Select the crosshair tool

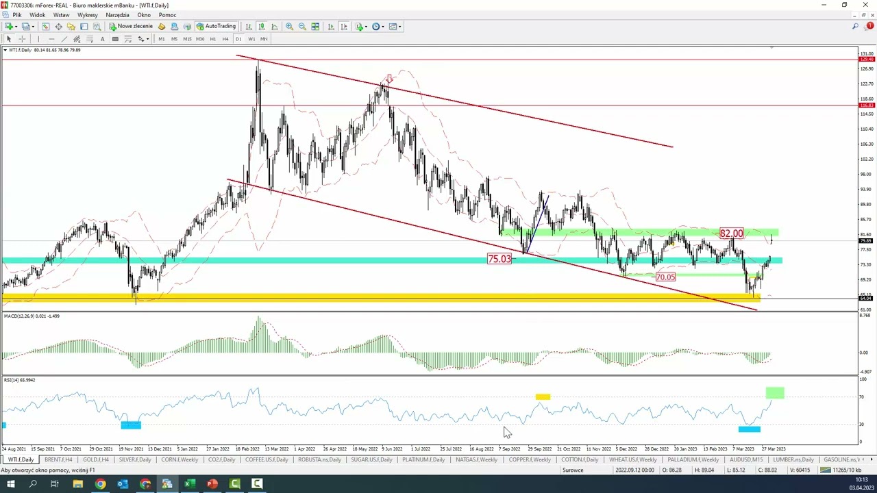click(x=22, y=39)
